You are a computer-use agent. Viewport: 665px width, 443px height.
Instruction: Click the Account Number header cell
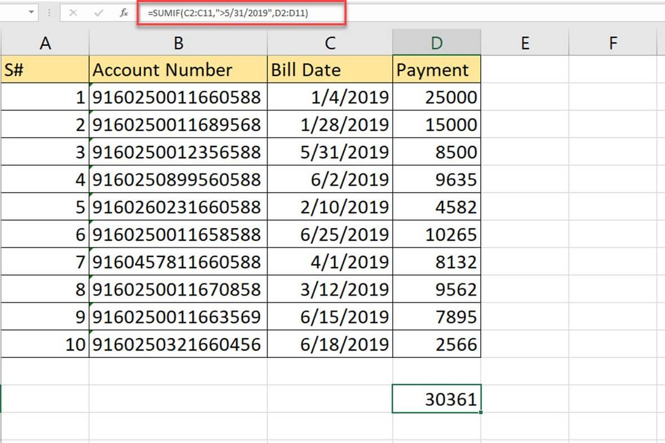(178, 70)
